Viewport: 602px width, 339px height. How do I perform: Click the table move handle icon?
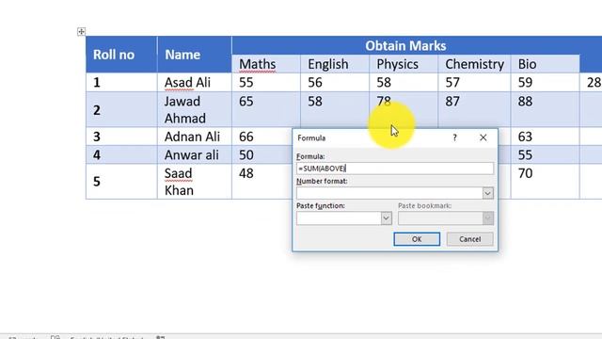click(81, 31)
